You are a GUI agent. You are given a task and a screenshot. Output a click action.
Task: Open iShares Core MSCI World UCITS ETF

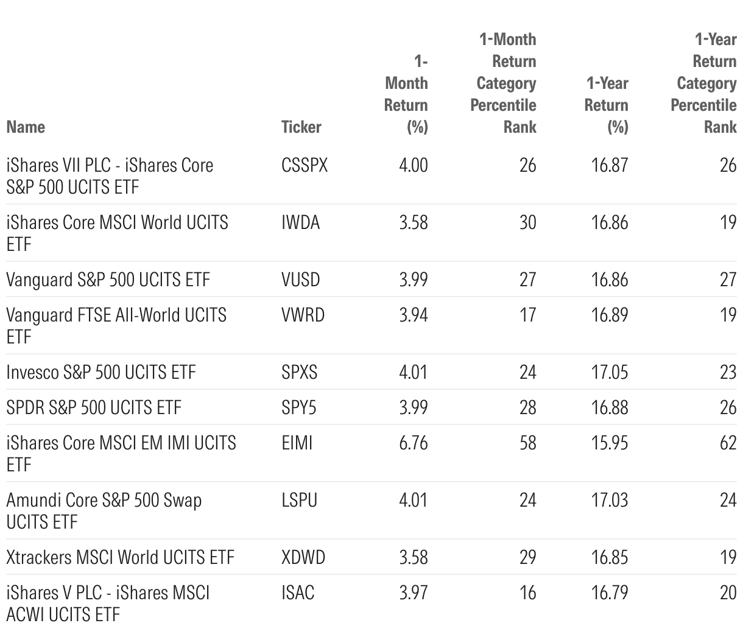117,233
